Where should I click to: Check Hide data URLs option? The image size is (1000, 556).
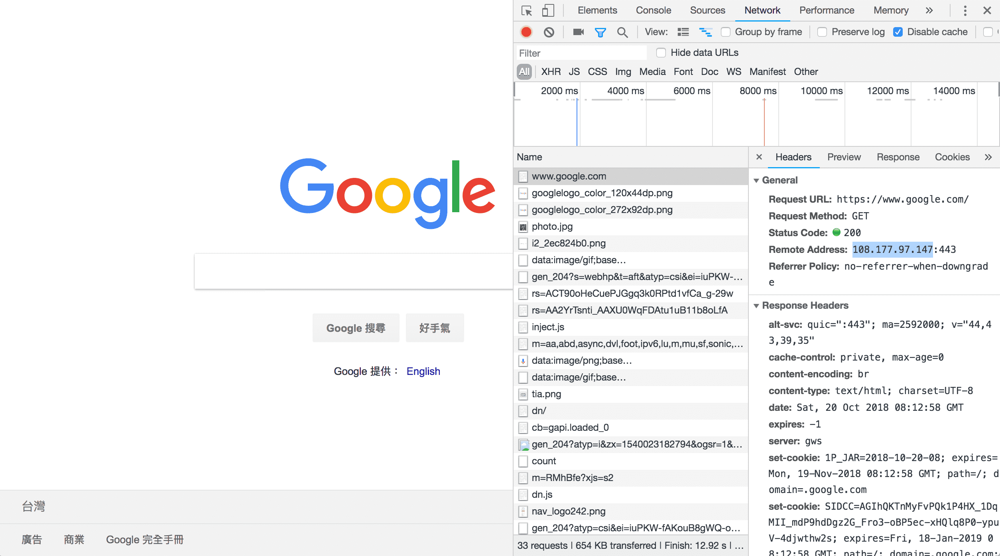click(x=661, y=53)
